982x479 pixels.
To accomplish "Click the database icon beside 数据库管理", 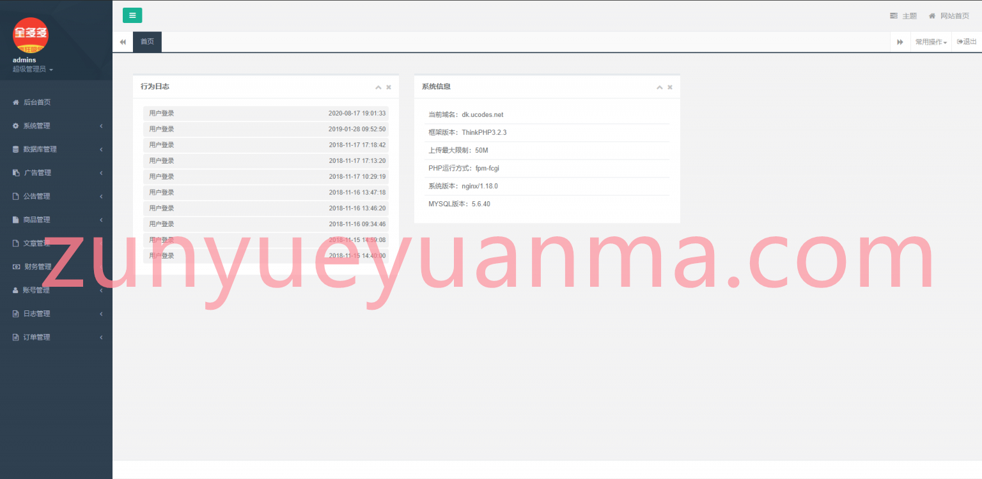I will (16, 149).
